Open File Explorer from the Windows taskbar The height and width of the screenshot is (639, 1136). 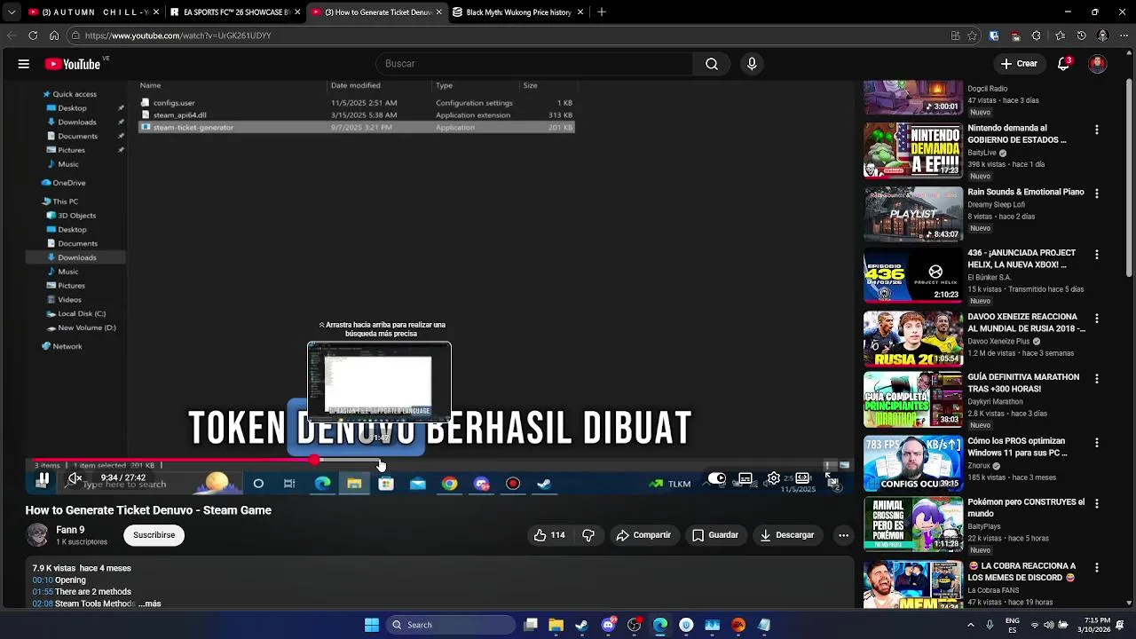[x=556, y=625]
